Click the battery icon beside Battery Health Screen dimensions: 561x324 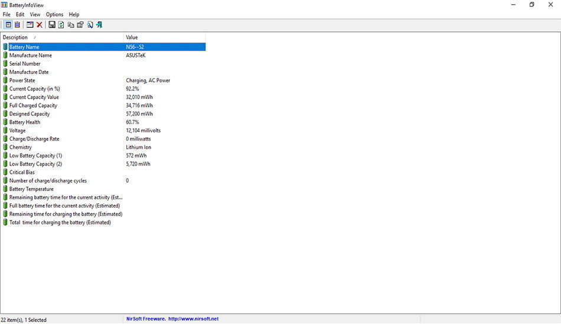(5, 122)
